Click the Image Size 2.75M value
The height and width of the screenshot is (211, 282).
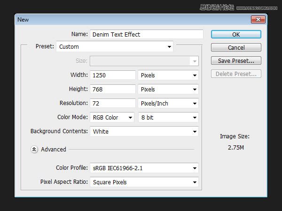[236, 148]
